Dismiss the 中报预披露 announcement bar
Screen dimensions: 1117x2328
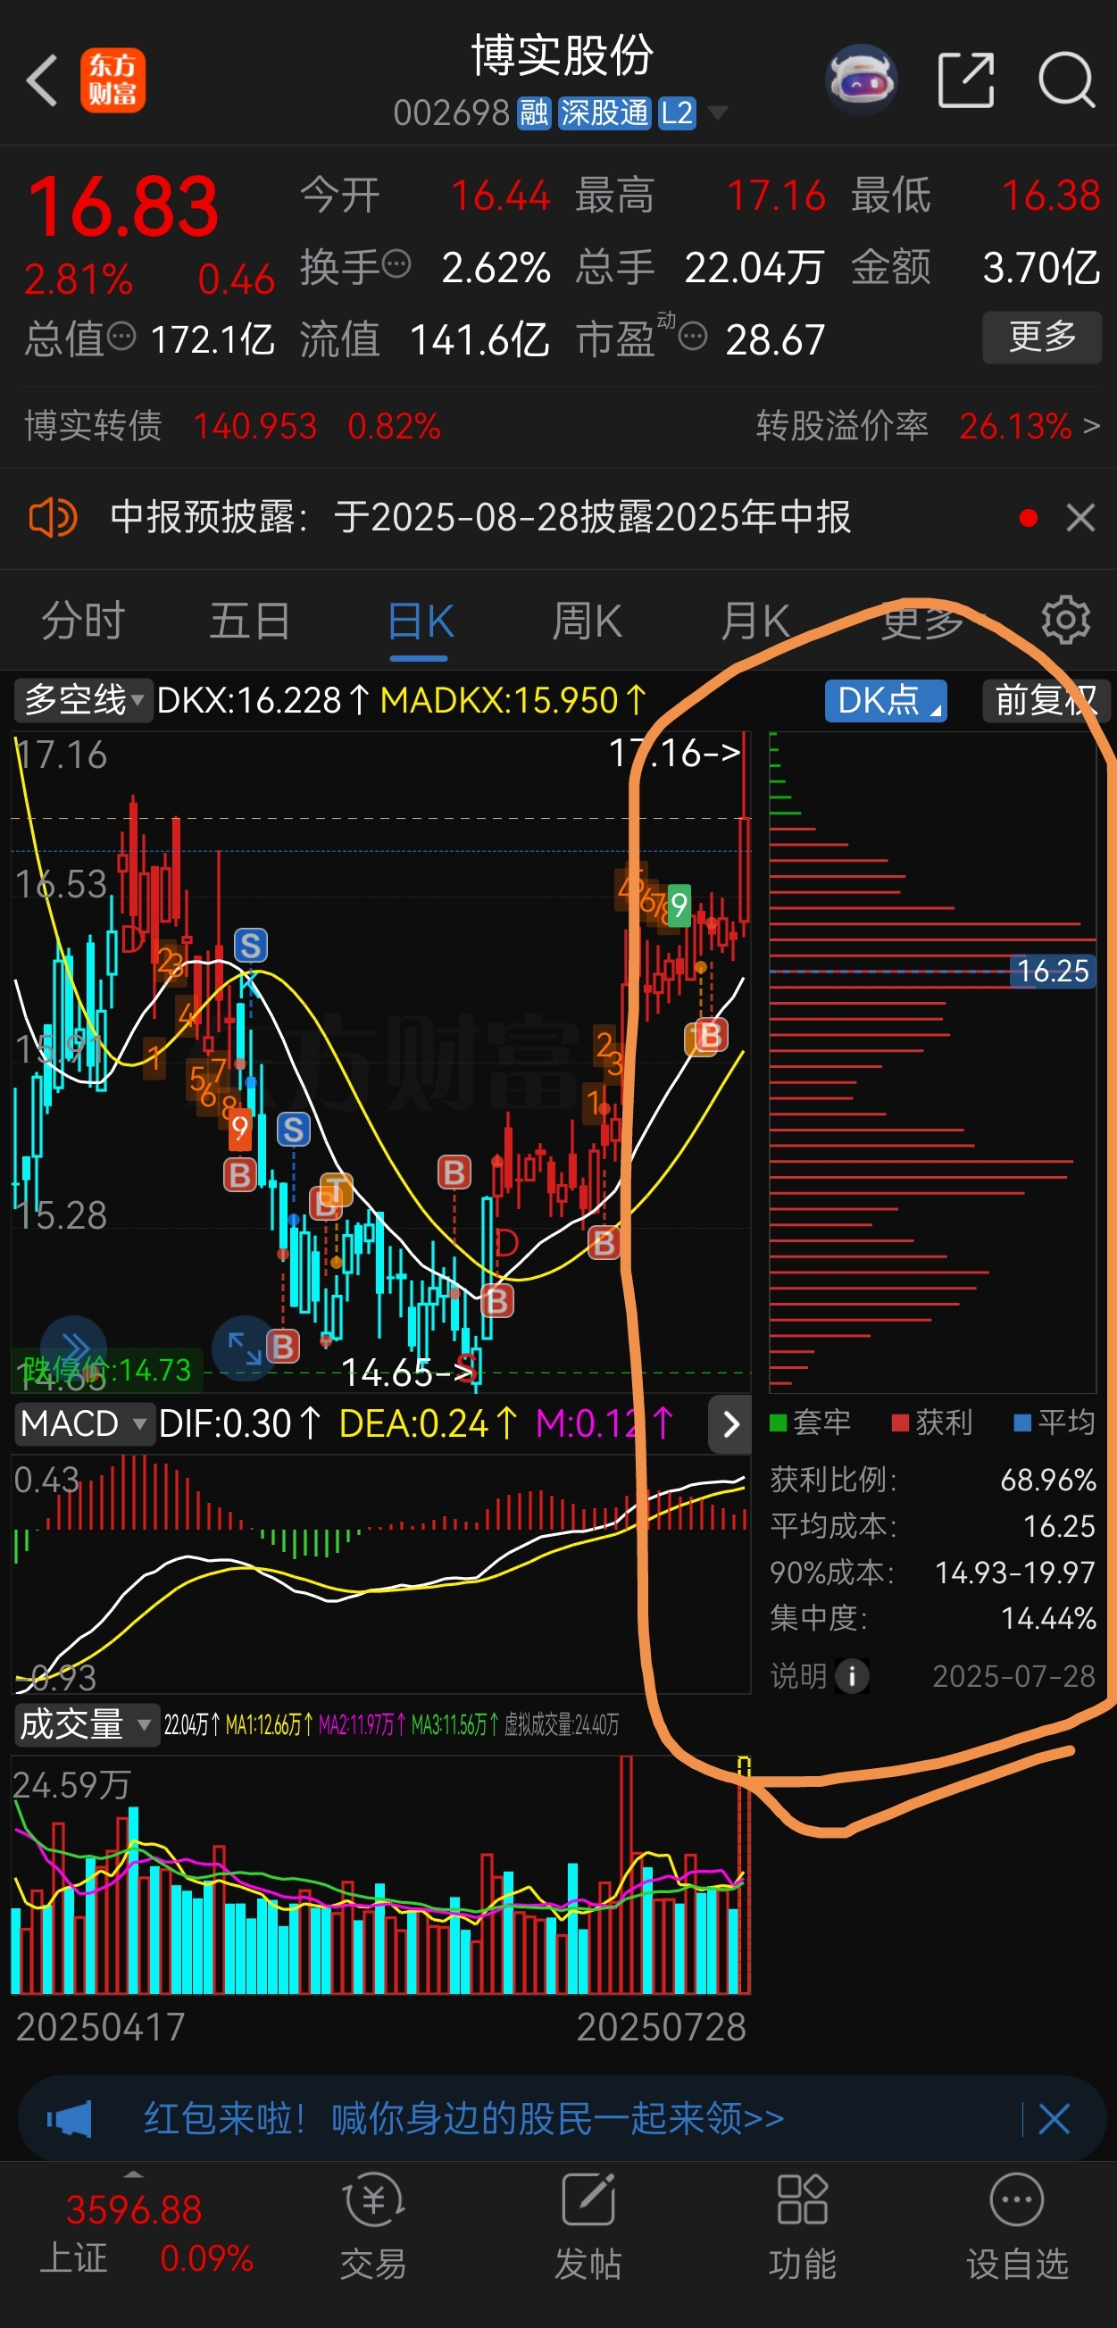(1081, 518)
